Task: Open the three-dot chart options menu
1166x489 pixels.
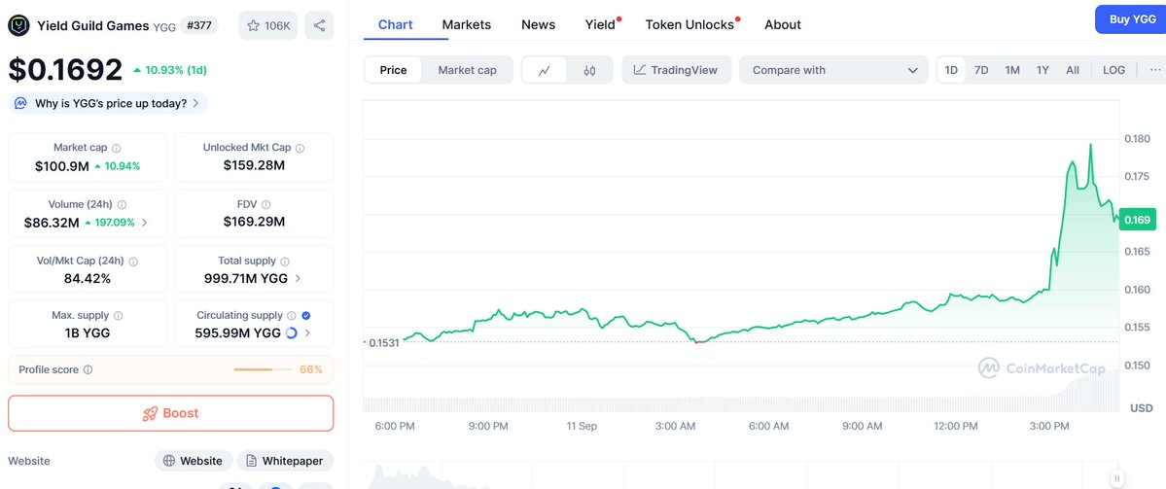Action: tap(1155, 70)
